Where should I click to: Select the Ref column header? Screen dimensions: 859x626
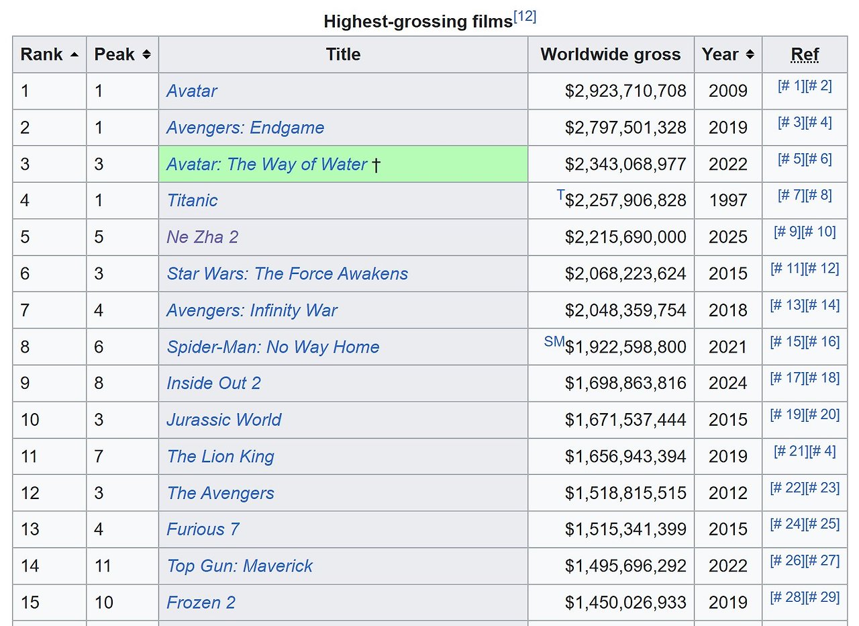pos(805,54)
